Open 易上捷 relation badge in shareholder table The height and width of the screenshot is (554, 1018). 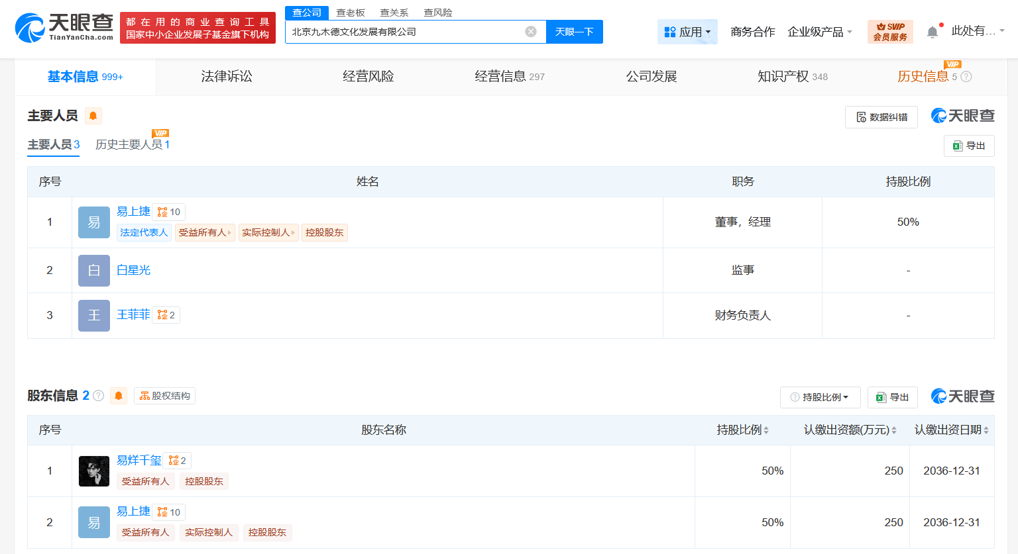169,512
